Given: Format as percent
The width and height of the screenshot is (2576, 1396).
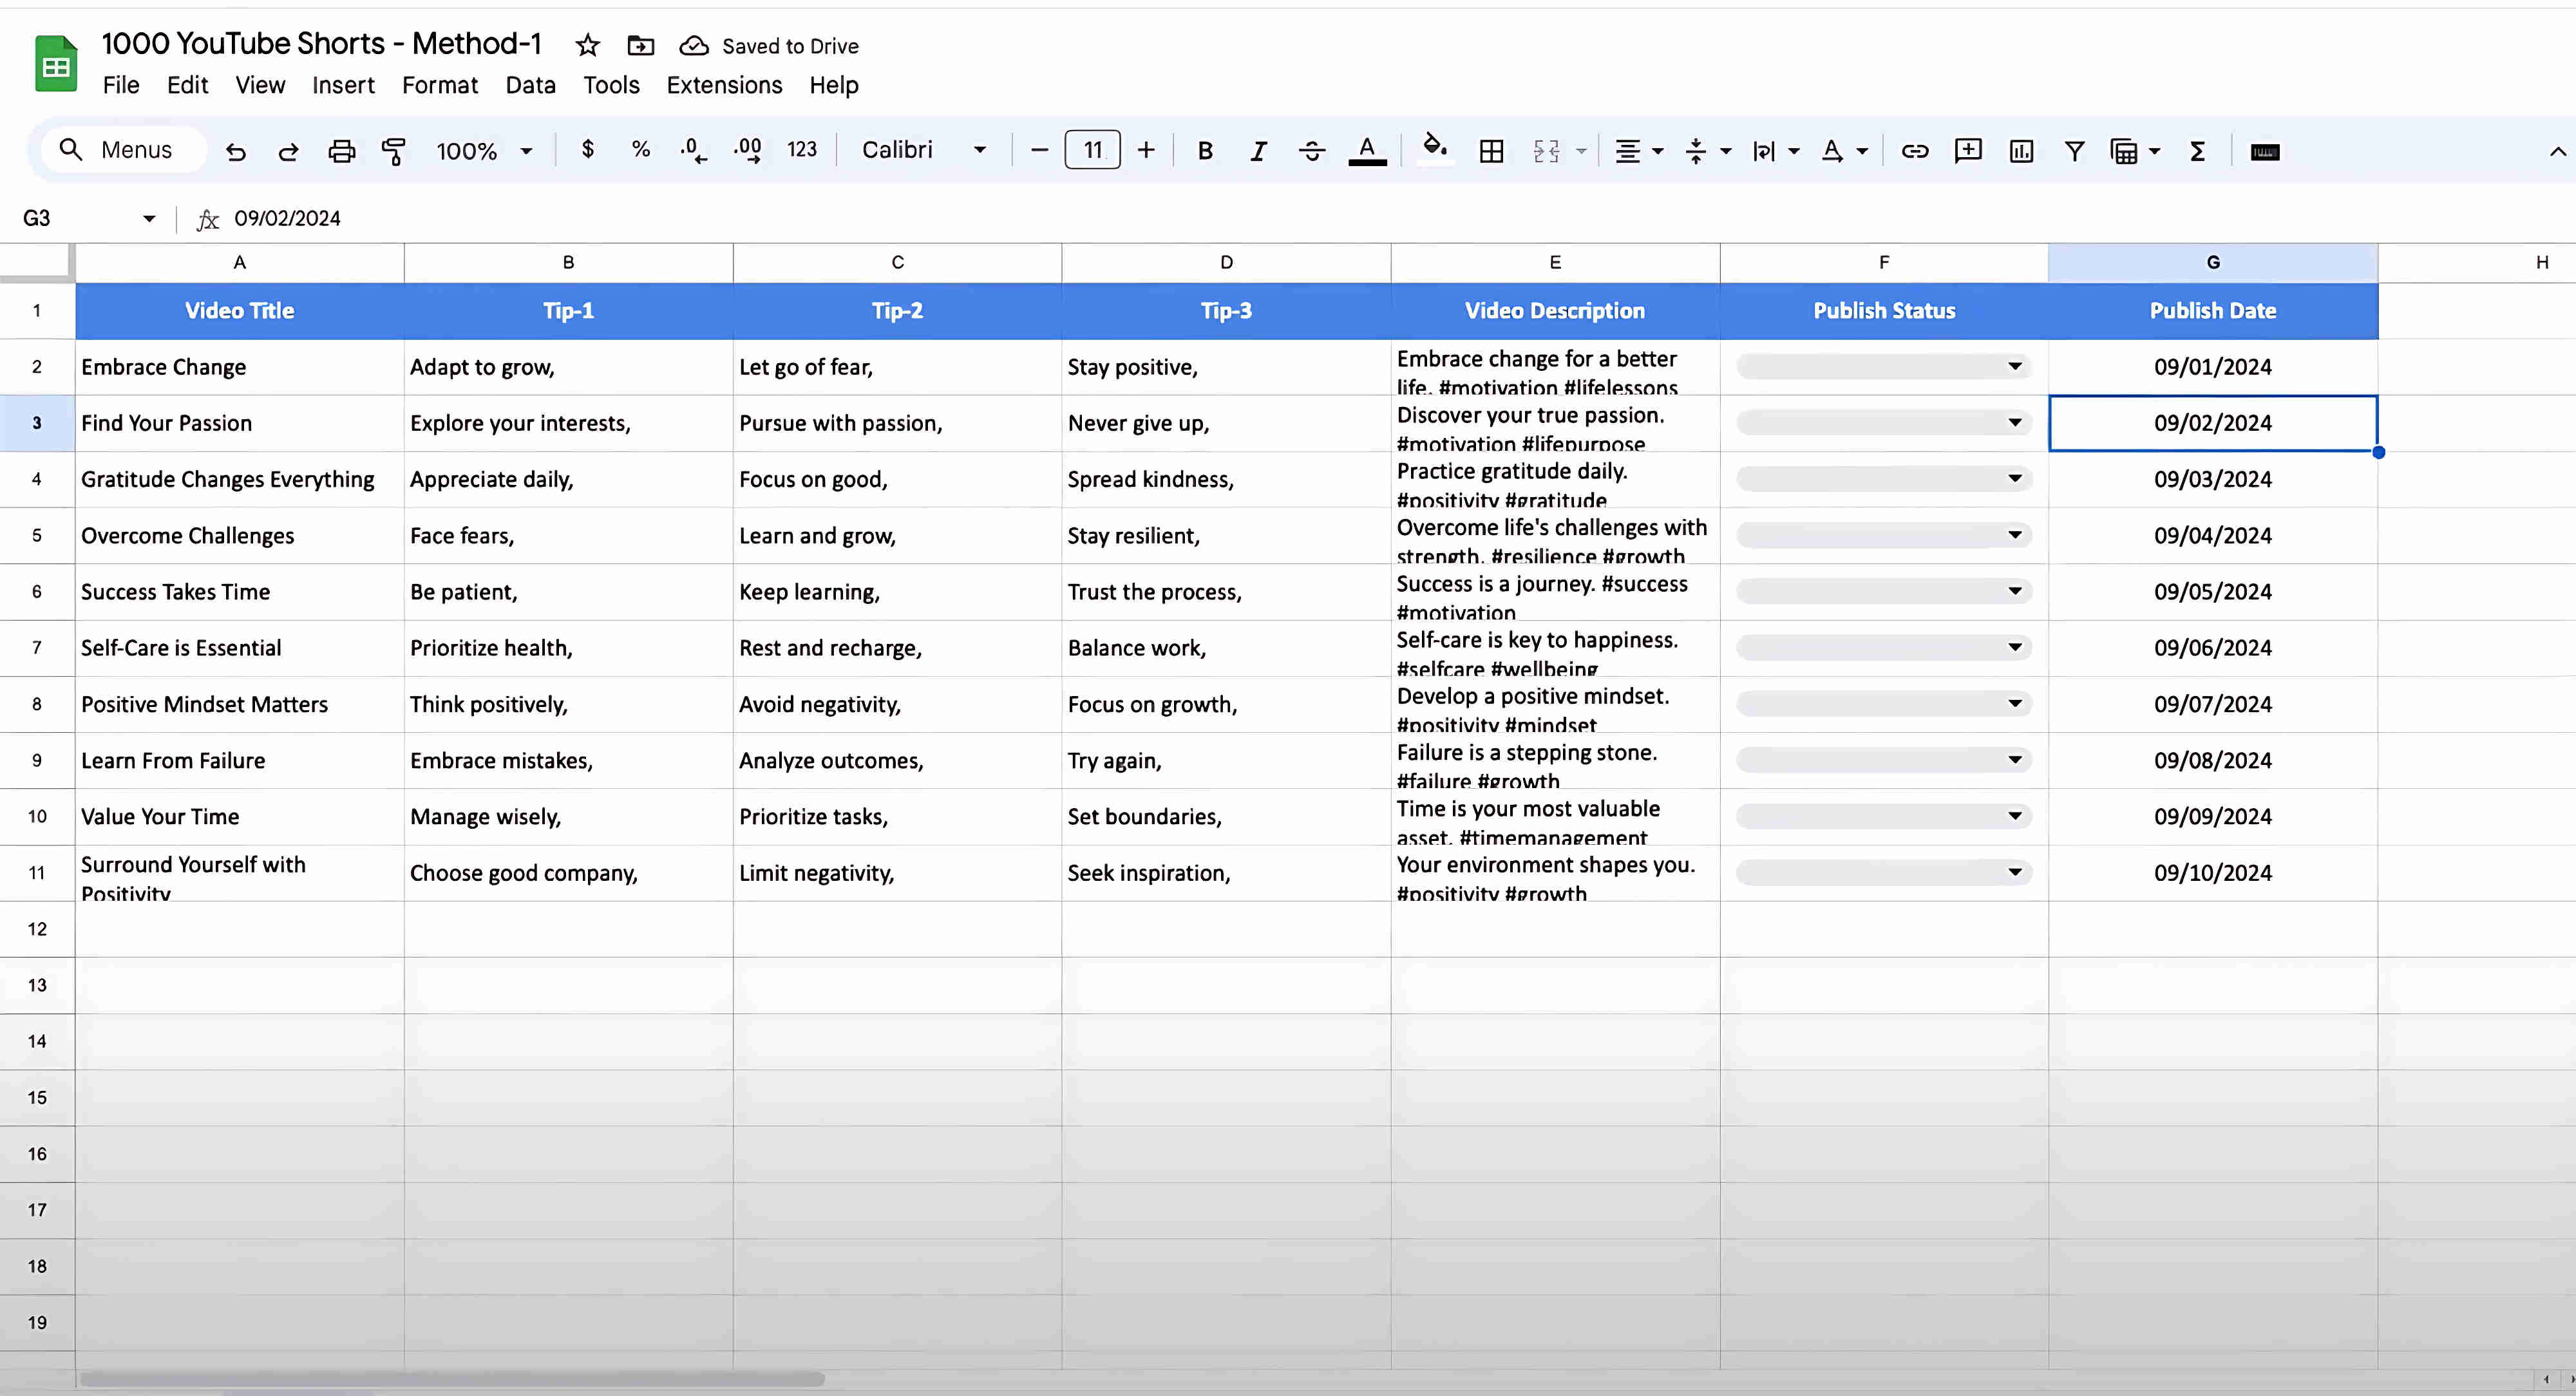Looking at the screenshot, I should point(641,150).
